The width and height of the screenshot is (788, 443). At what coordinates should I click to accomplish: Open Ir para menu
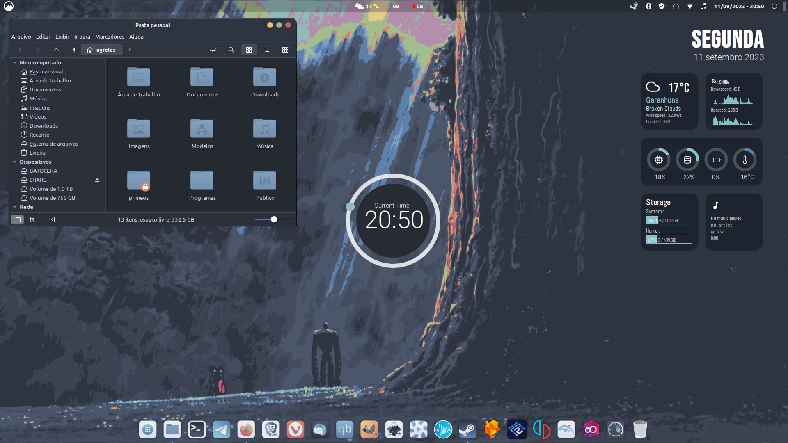coord(82,37)
